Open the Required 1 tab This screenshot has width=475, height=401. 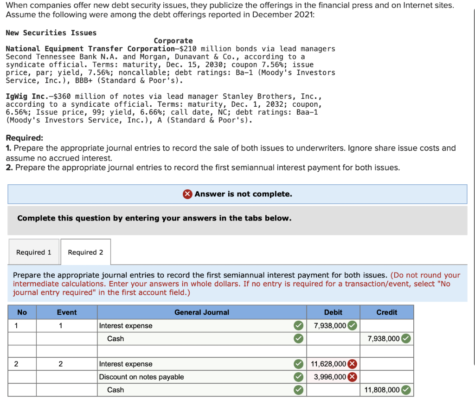pos(34,252)
